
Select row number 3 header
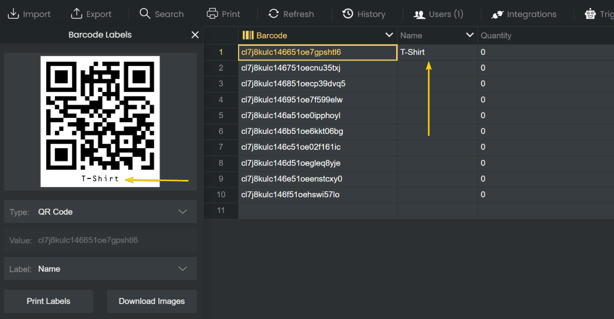point(221,84)
